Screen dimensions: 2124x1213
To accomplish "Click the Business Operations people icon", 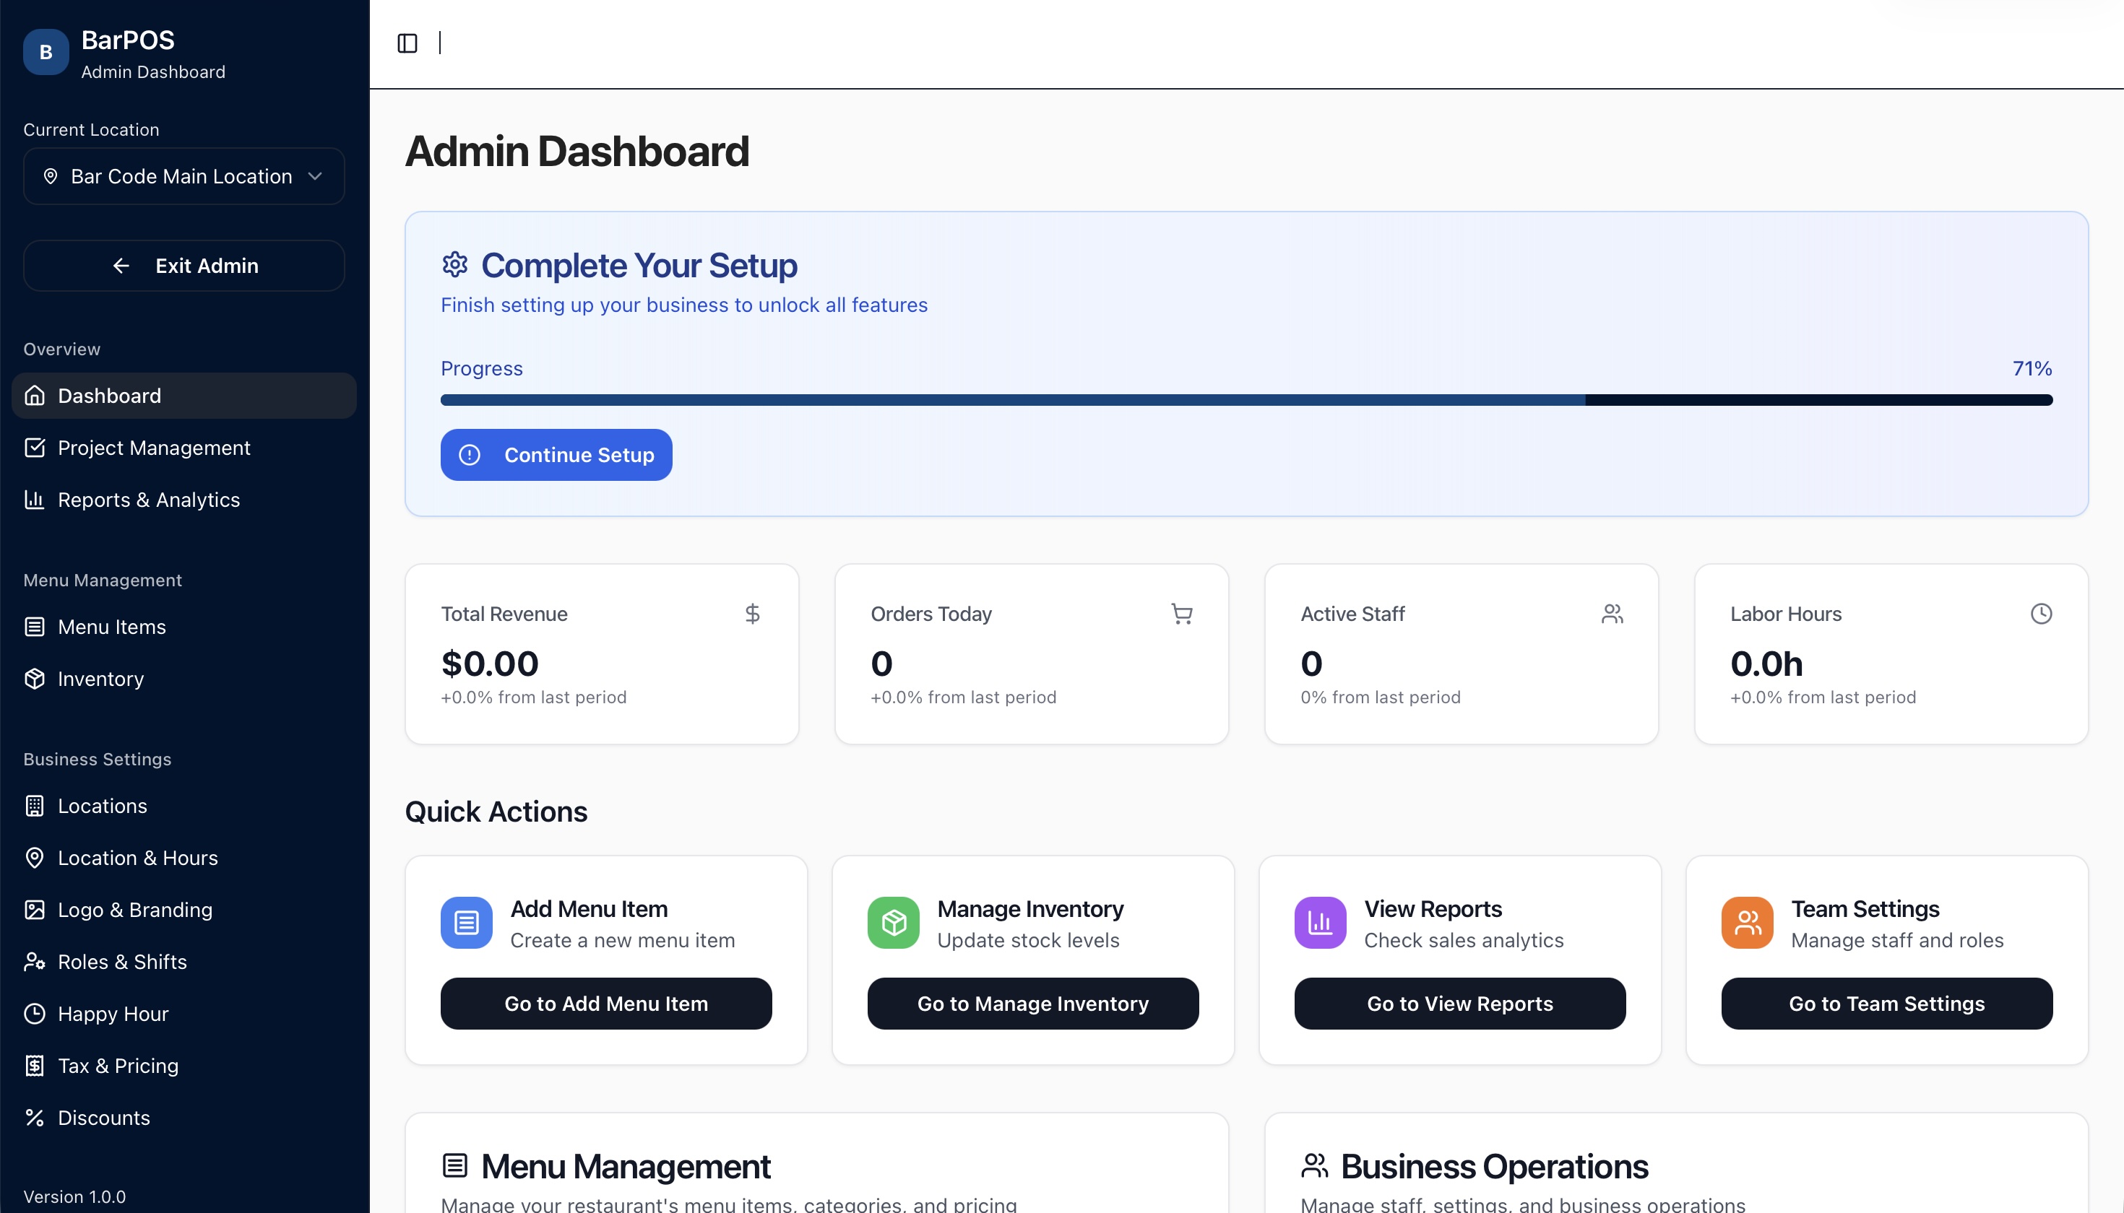I will pyautogui.click(x=1315, y=1165).
